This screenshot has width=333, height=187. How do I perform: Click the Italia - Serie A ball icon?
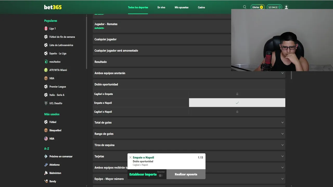[x=46, y=95]
